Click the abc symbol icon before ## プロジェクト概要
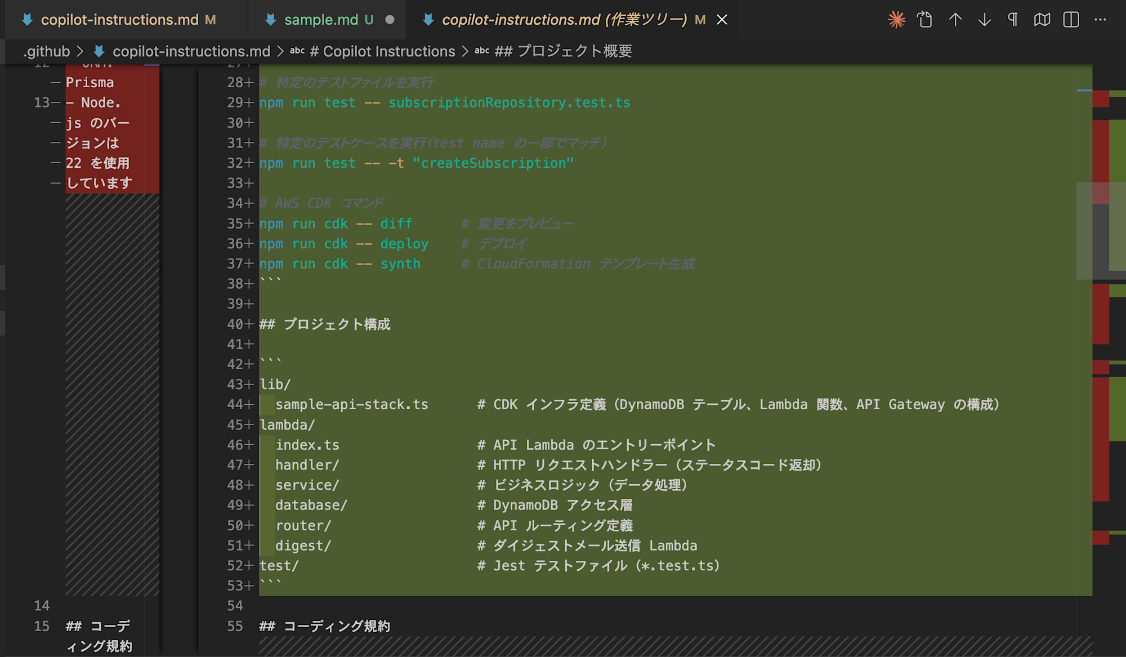 click(x=482, y=51)
